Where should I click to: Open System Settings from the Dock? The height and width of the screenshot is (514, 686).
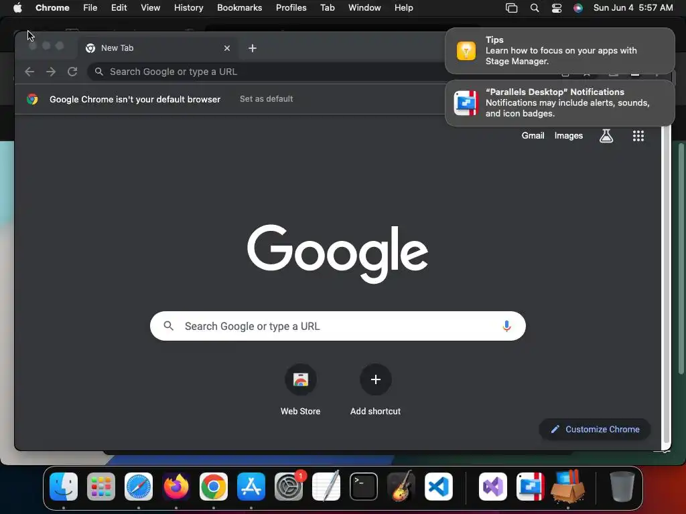point(289,487)
